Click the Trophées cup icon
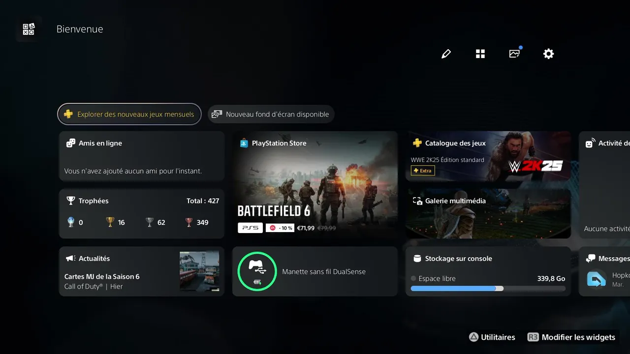The width and height of the screenshot is (630, 354). (71, 201)
